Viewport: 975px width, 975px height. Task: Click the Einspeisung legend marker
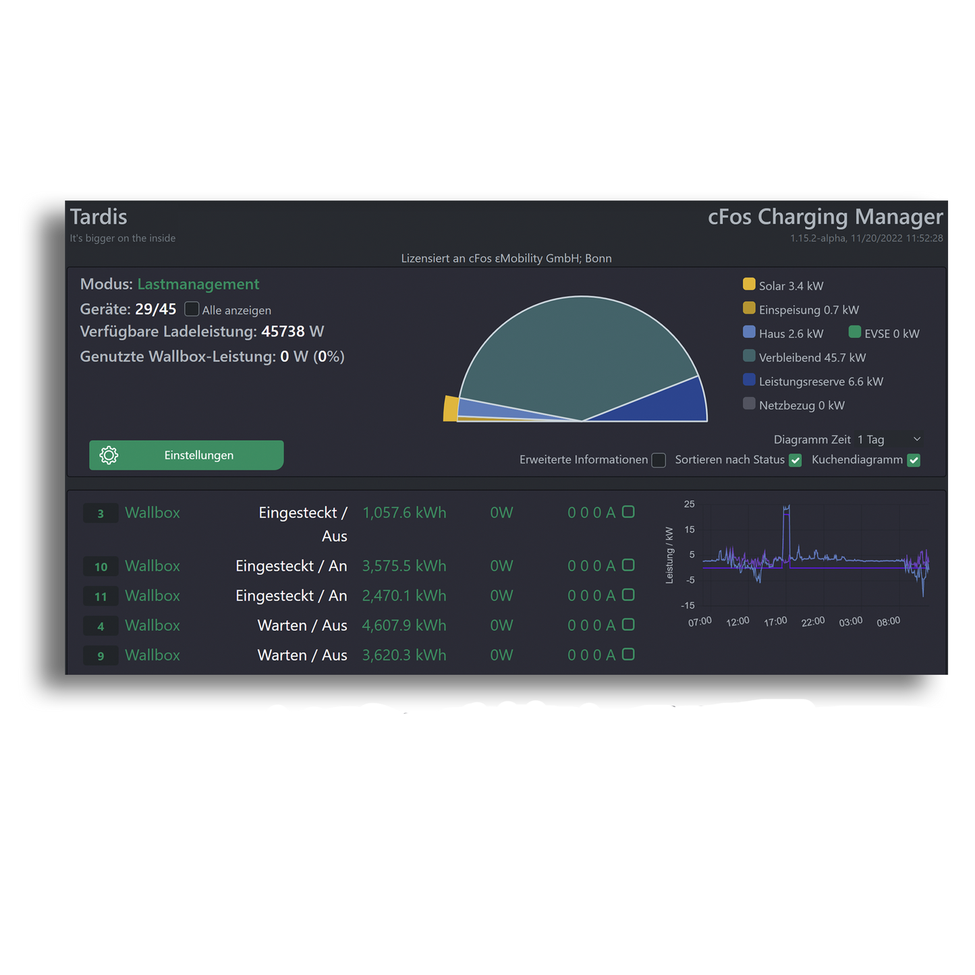tap(748, 308)
